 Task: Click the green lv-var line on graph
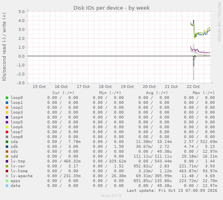pos(202,33)
